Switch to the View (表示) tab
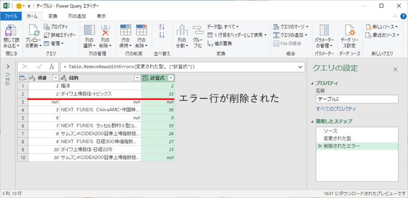The image size is (408, 198). tap(102, 16)
